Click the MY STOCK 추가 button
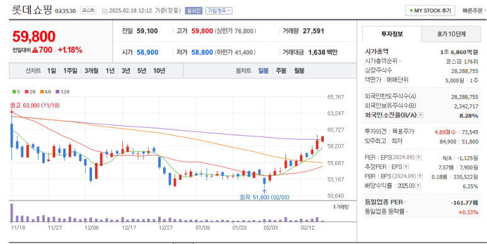This screenshot has width=487, height=244. [x=430, y=11]
